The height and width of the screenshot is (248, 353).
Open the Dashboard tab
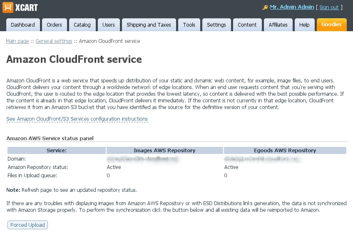(23, 25)
